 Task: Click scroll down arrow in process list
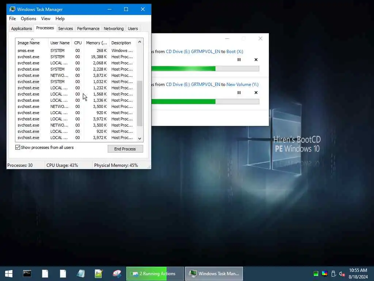point(140,139)
